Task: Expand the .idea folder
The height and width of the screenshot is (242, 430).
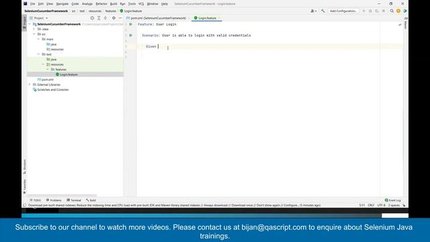Action: (34, 29)
